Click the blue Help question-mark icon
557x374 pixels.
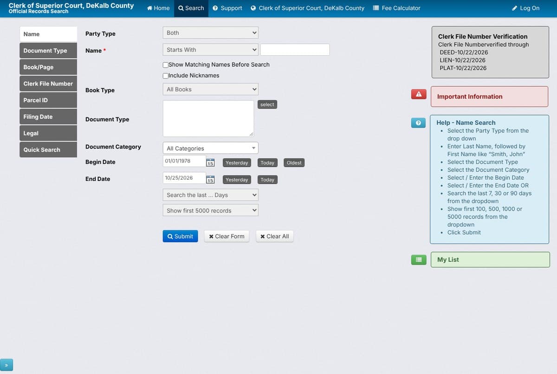[419, 123]
